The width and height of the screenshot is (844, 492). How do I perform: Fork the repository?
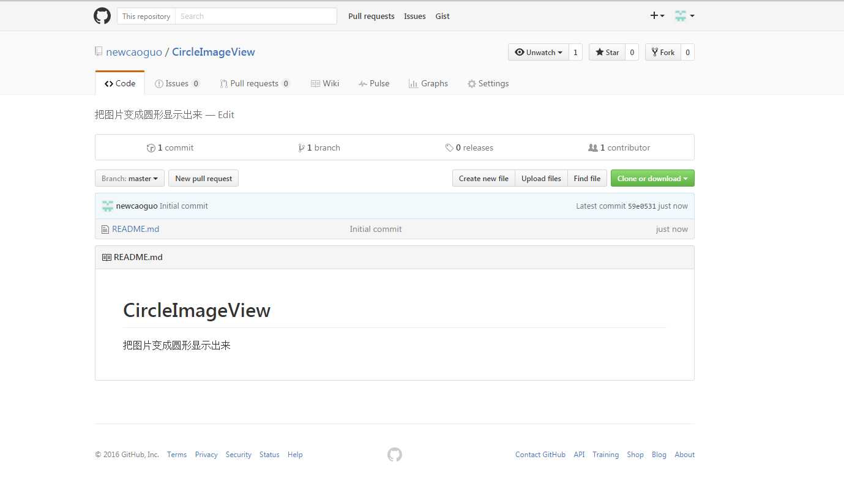[x=663, y=53]
